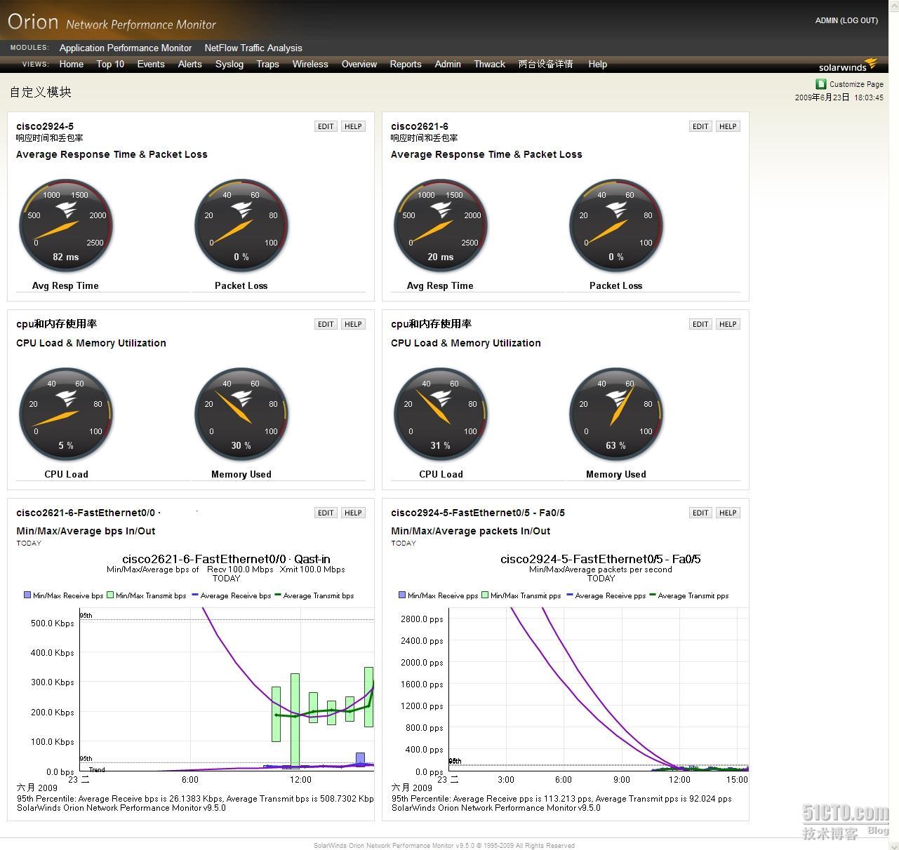Go to the Reports view
The width and height of the screenshot is (899, 850).
coord(406,64)
